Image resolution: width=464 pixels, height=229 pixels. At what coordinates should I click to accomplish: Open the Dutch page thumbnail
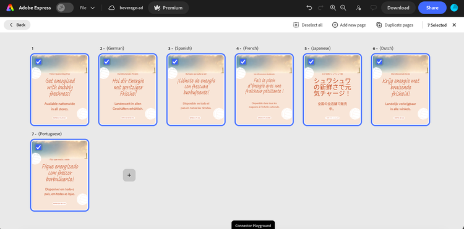(x=400, y=90)
